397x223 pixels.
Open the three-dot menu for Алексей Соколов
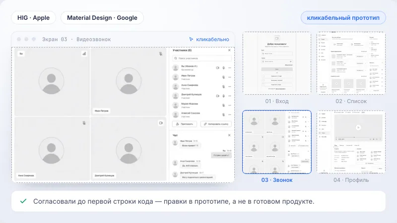[x=230, y=114]
